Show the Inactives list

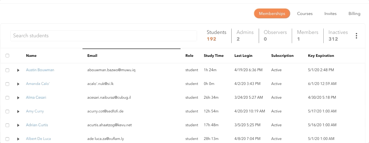(x=338, y=35)
